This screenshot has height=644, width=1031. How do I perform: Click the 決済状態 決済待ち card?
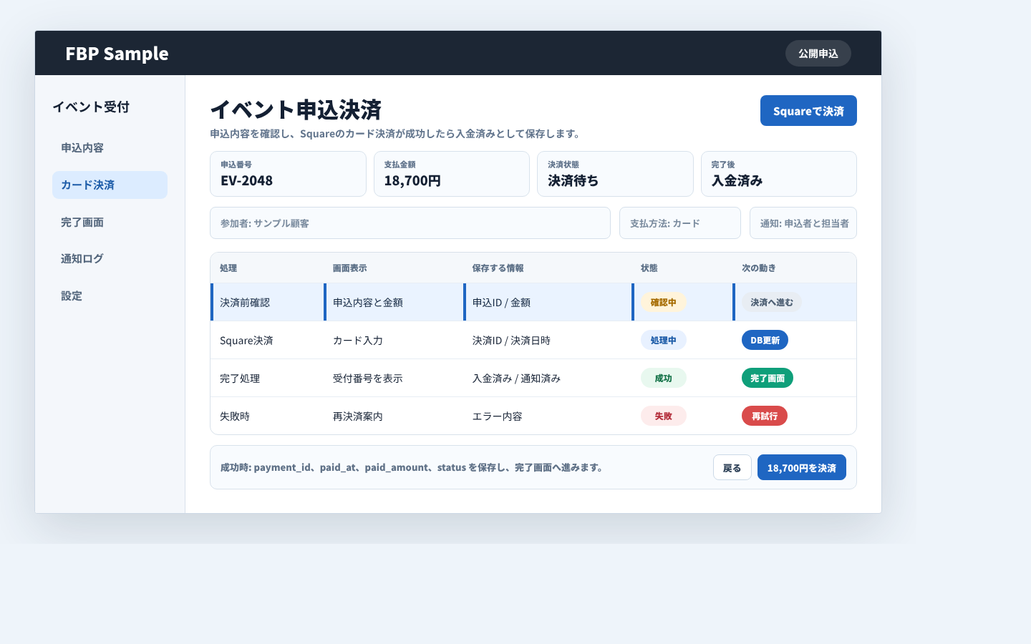615,174
